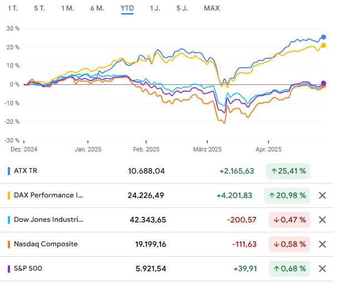Click the Nasdaq value 19.199,16

pyautogui.click(x=151, y=245)
